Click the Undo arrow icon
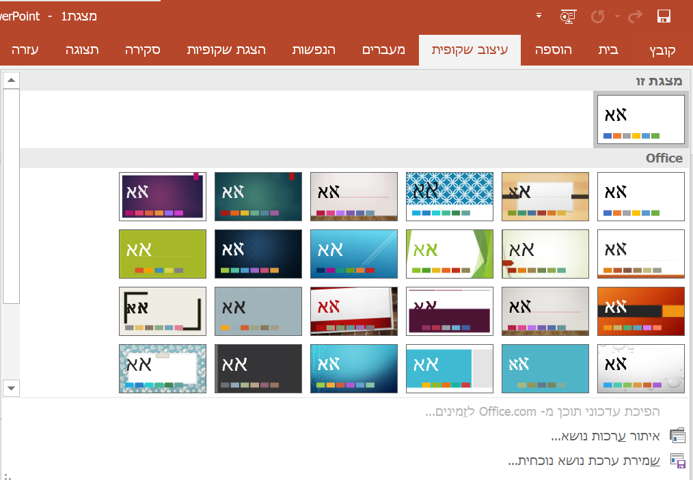The height and width of the screenshot is (480, 693). point(597,17)
